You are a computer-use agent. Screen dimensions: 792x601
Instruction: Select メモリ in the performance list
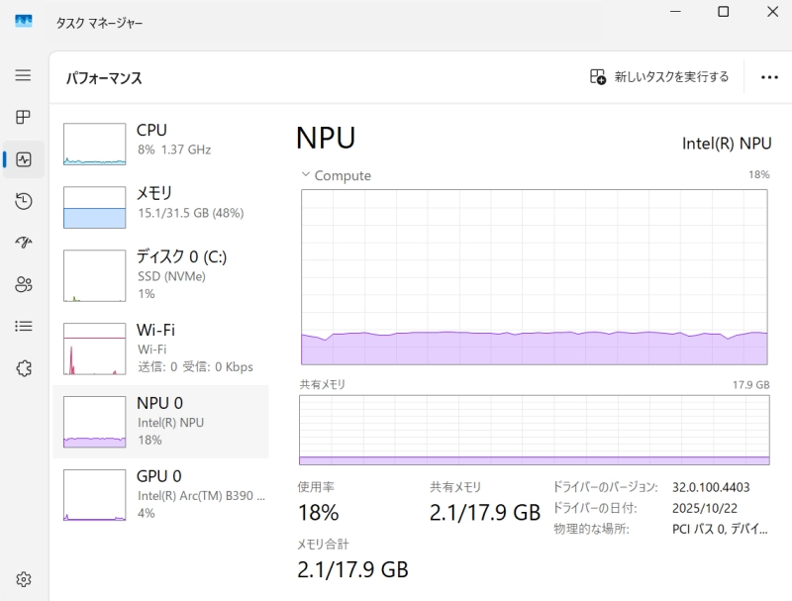click(160, 207)
